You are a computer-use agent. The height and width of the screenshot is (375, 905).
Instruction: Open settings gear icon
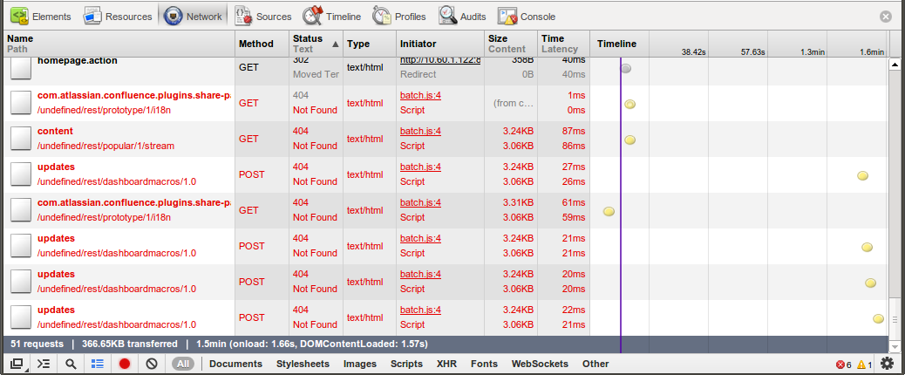(x=887, y=364)
